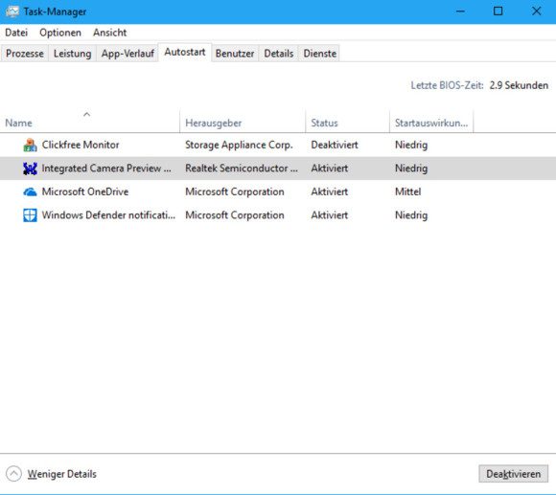Collapse view with Weniger Details arrow icon
Viewport: 556px width, 495px height.
(x=13, y=474)
